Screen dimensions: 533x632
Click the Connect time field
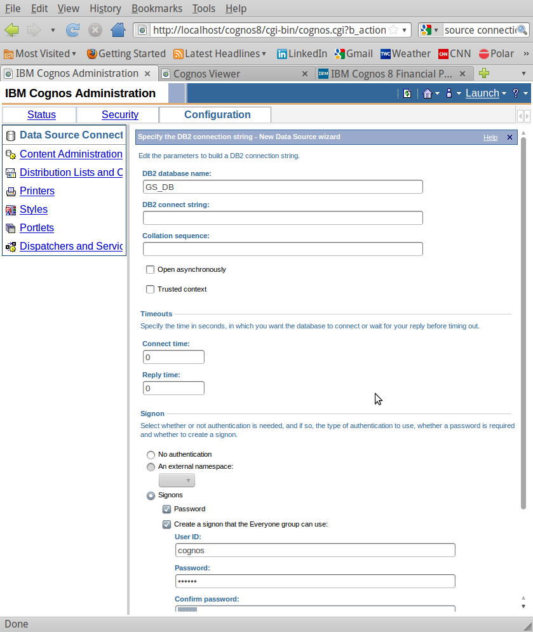click(173, 357)
